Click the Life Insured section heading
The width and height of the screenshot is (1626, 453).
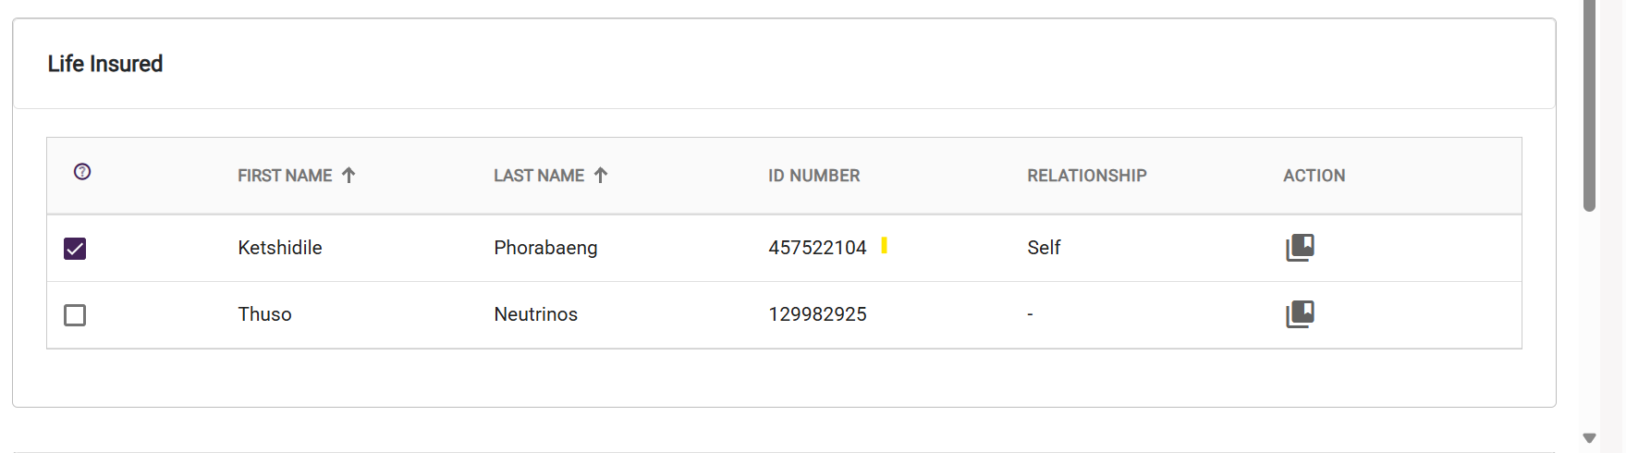click(105, 64)
